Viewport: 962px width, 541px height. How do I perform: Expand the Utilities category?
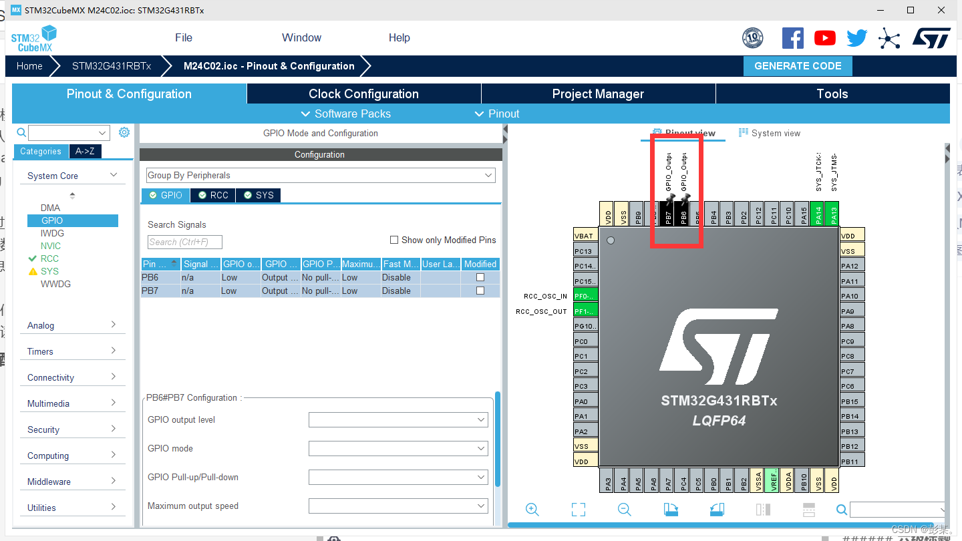tap(73, 508)
